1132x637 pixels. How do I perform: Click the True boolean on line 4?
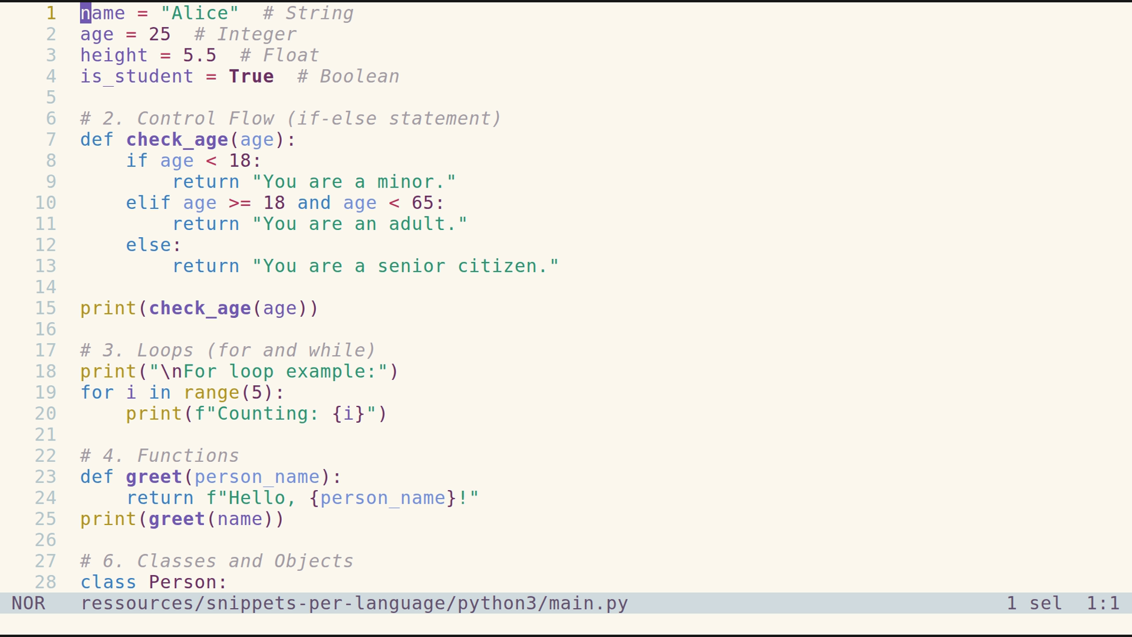(251, 75)
